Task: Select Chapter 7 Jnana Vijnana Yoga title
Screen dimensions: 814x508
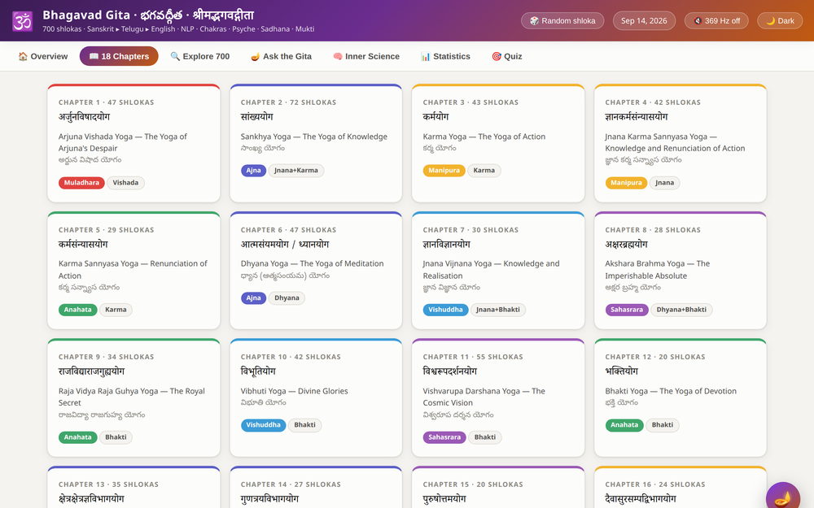Action: [491, 270]
